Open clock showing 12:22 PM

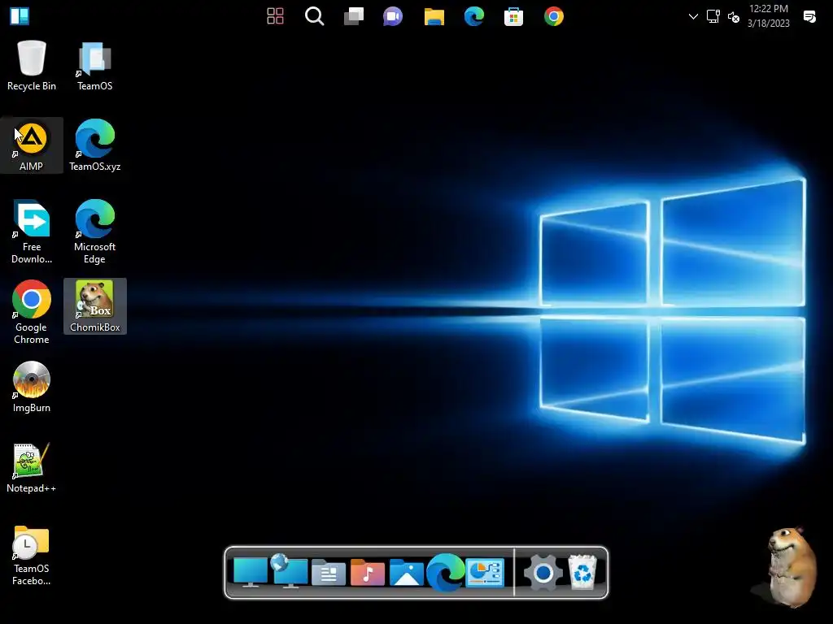(768, 8)
